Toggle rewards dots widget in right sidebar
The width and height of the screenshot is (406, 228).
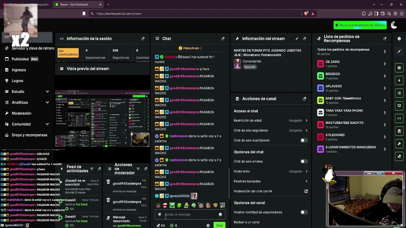[x=399, y=156]
